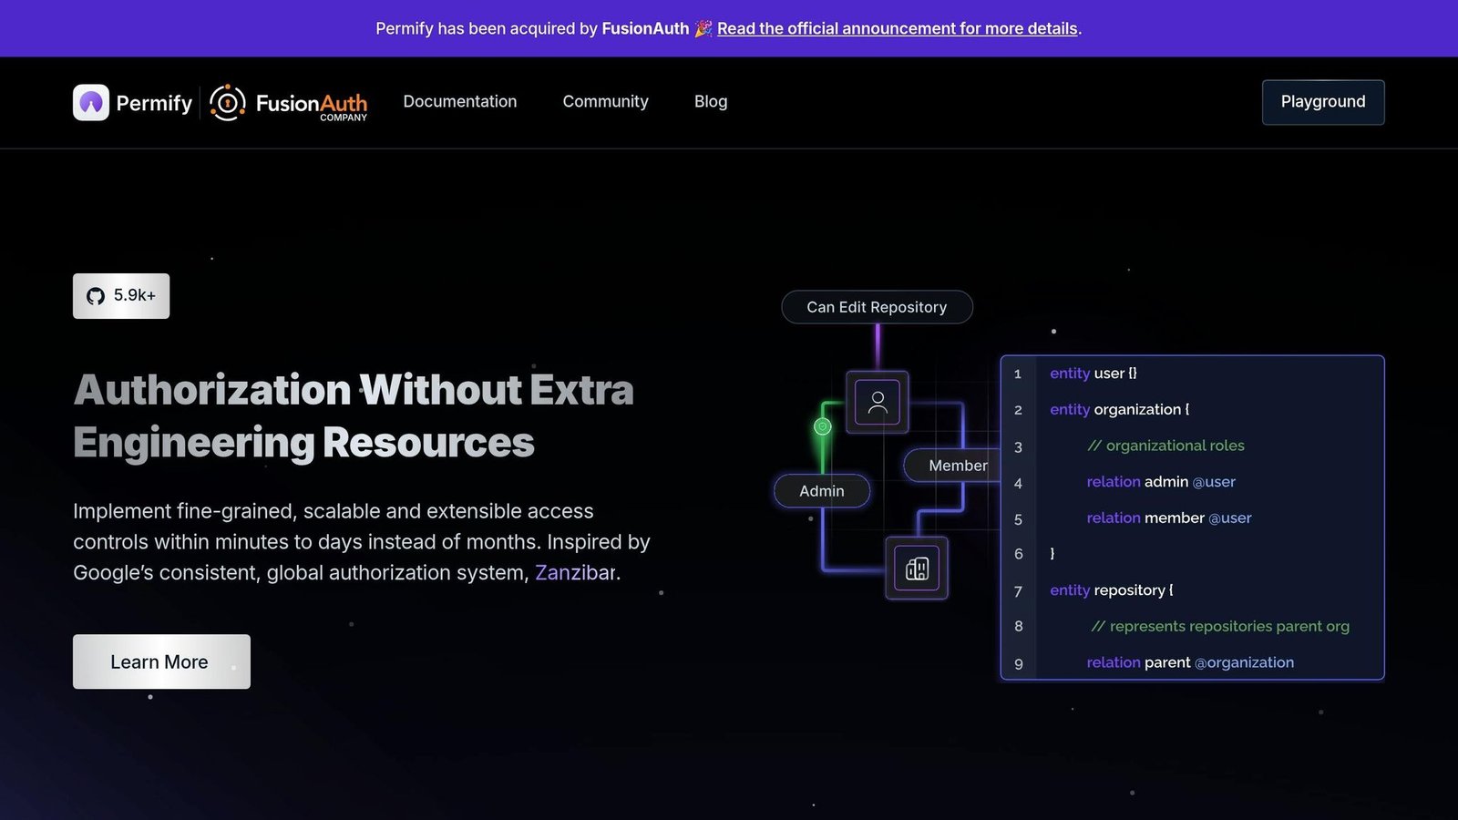The height and width of the screenshot is (820, 1458).
Task: Select the Member label in diagram
Action: pos(952,466)
